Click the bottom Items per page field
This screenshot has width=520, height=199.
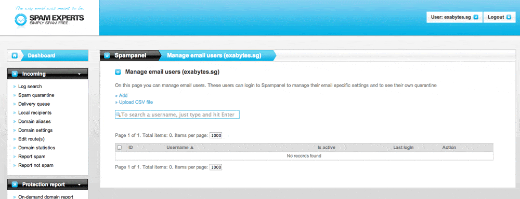(216, 167)
